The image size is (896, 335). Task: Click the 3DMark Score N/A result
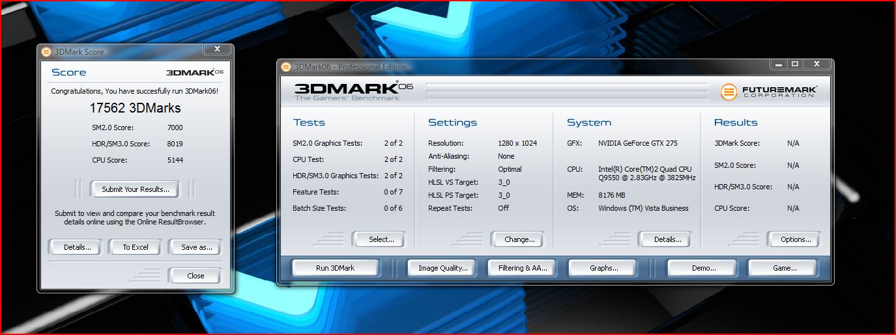pyautogui.click(x=793, y=143)
